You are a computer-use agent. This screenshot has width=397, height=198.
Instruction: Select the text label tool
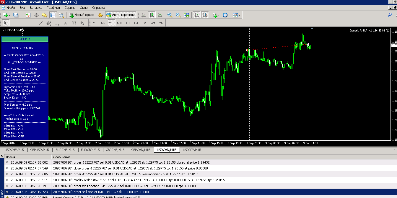pos(74,23)
